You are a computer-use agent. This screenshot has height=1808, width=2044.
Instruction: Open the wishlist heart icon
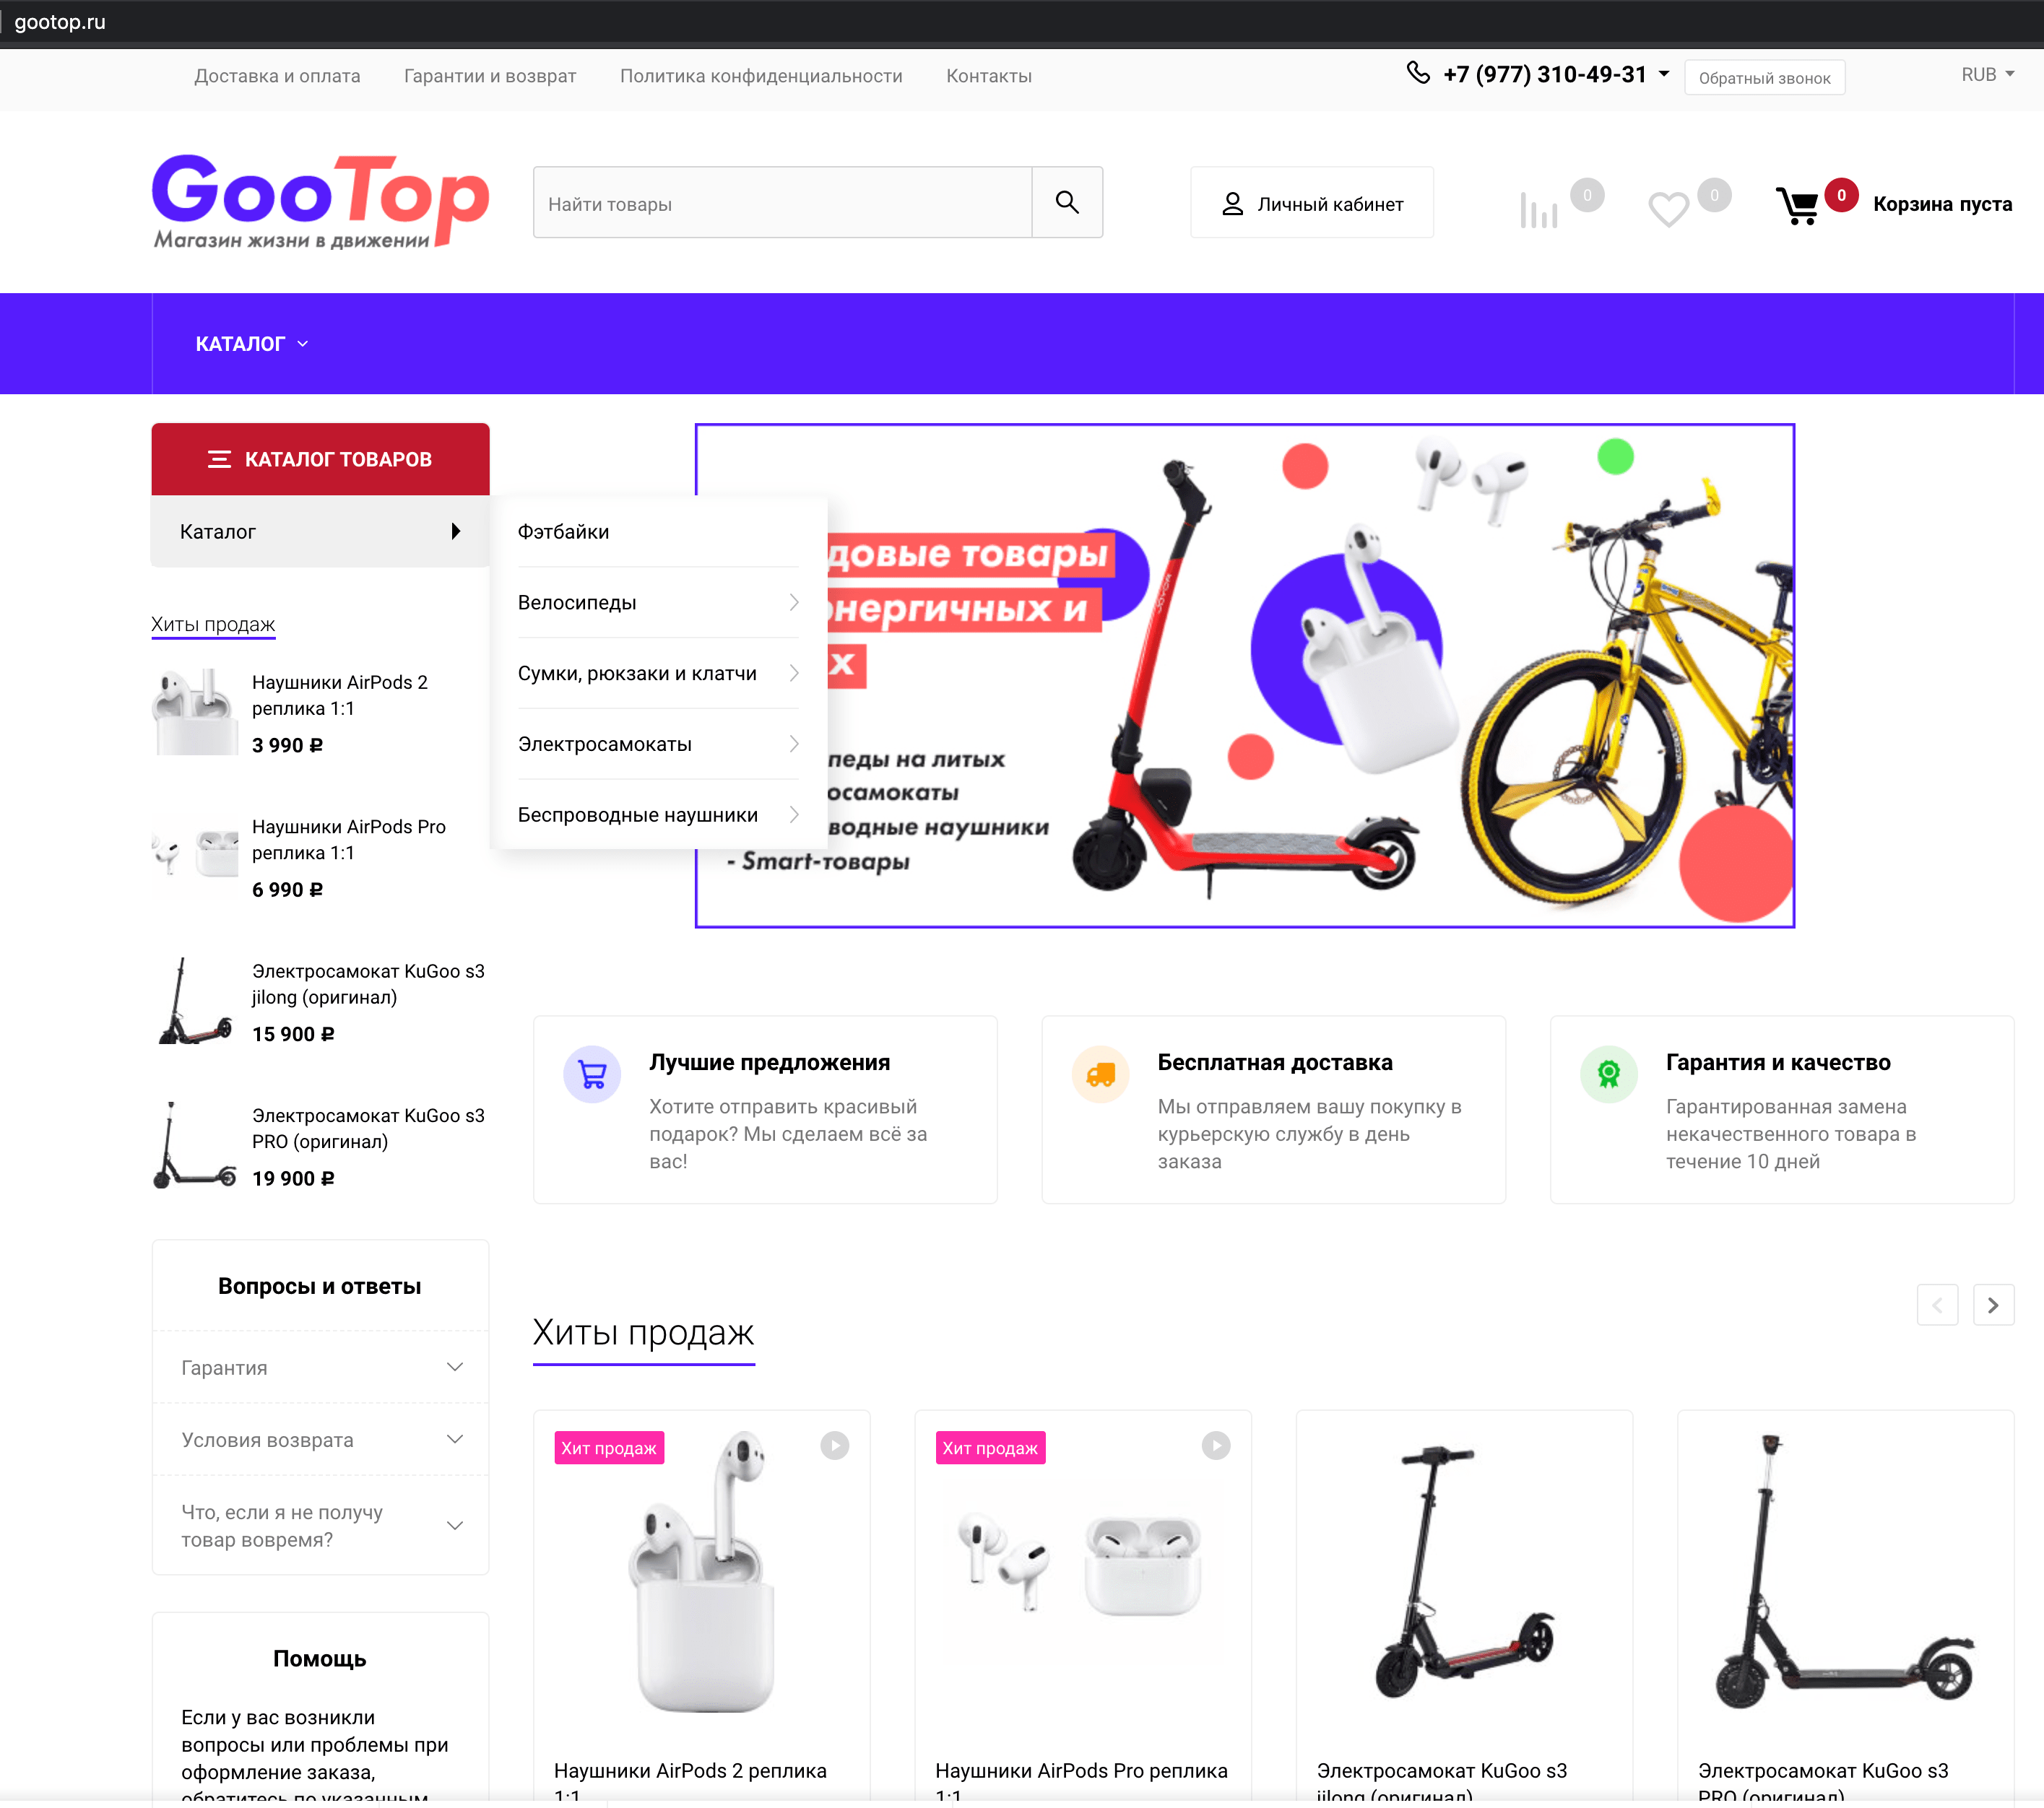coord(1668,209)
